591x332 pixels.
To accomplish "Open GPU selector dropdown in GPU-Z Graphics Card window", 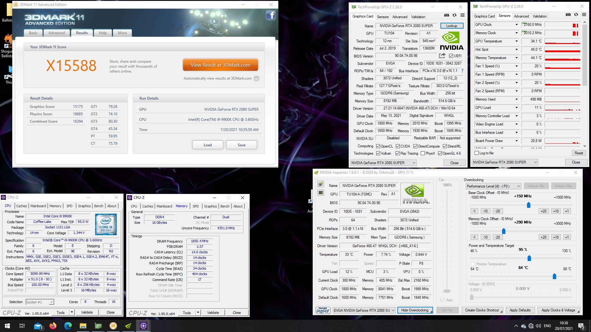I will point(383,163).
